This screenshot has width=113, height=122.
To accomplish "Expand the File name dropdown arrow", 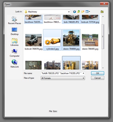I will 83,73.
